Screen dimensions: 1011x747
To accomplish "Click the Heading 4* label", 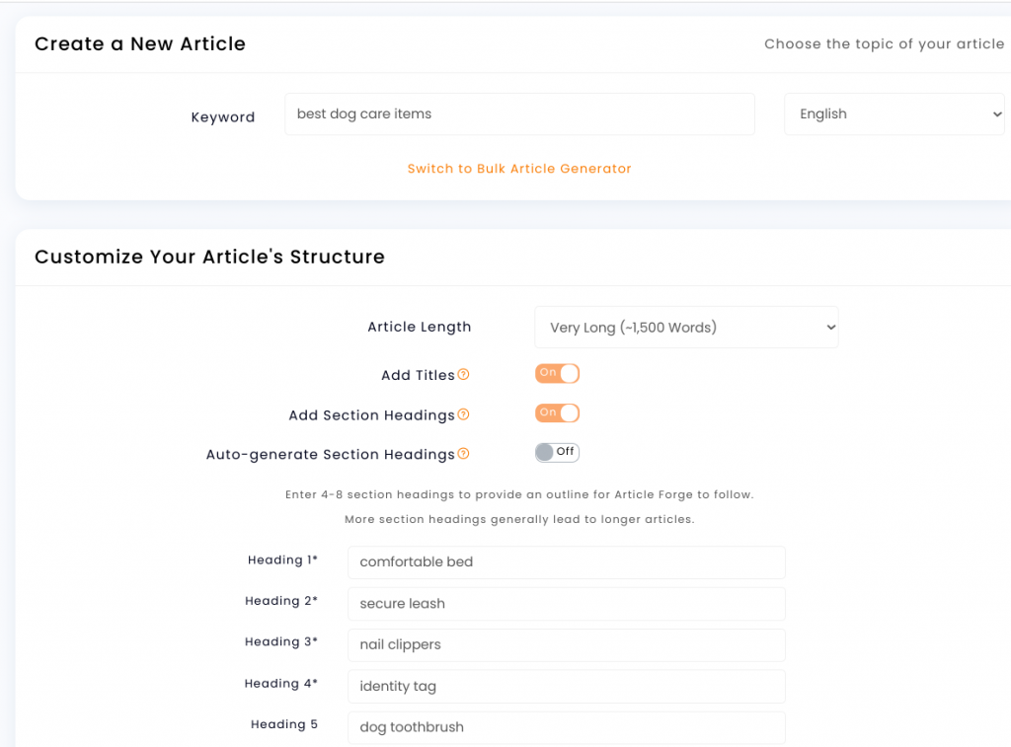I will coord(281,683).
